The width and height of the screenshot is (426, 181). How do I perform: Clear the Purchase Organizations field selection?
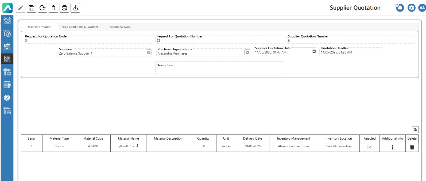point(247,52)
